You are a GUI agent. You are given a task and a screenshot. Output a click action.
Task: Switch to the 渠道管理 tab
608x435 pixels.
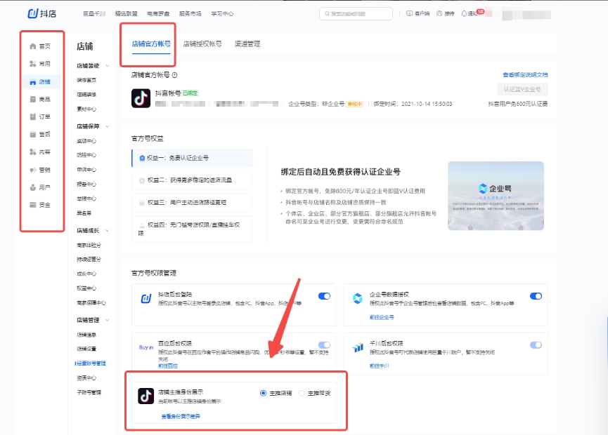(247, 43)
